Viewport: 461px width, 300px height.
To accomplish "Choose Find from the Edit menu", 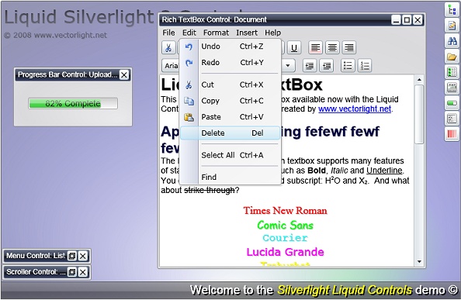I will click(x=230, y=178).
